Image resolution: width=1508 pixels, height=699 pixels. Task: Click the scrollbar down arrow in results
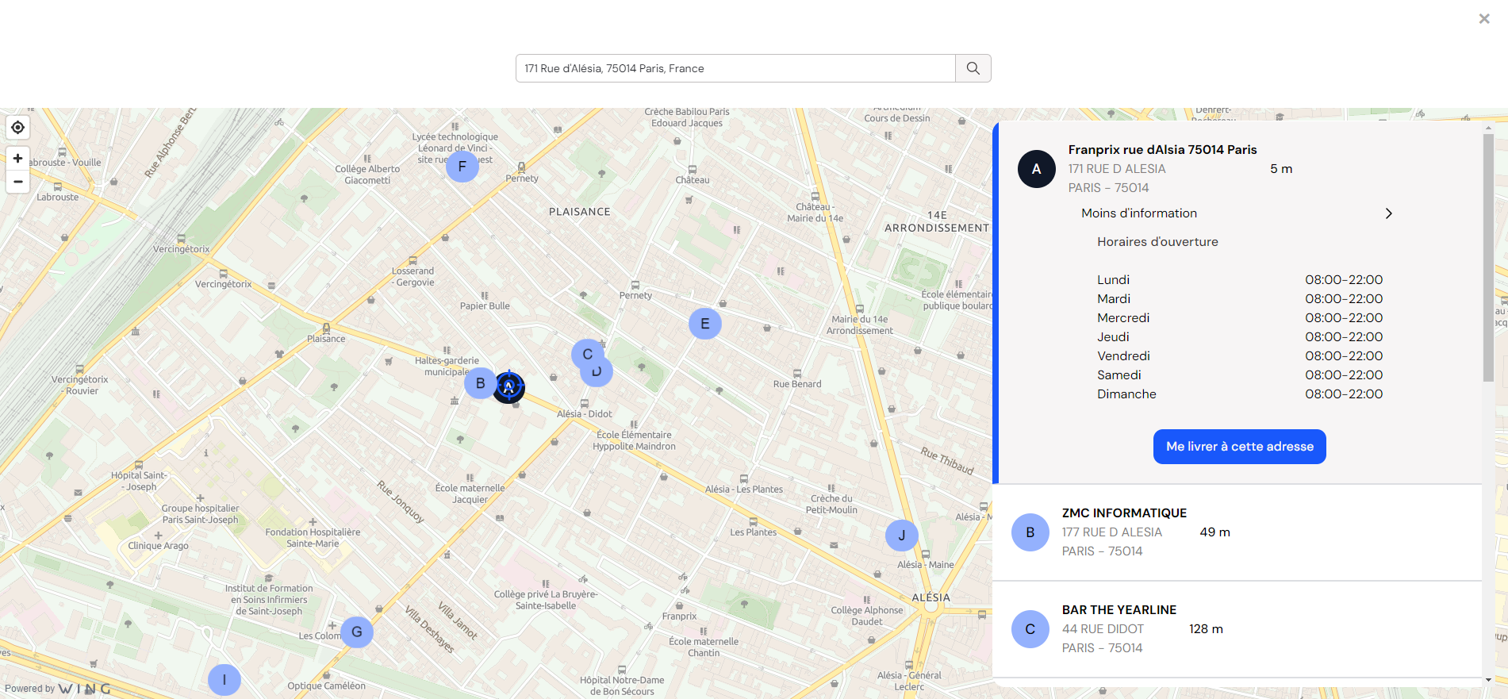[x=1488, y=680]
